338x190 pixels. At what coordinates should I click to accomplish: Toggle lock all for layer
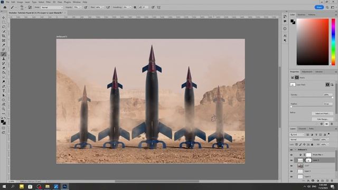(312, 145)
